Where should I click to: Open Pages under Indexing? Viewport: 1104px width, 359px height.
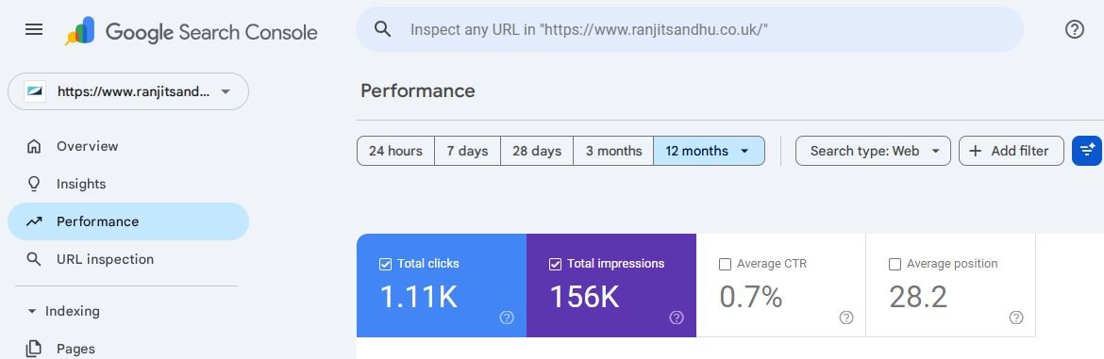tap(128, 349)
